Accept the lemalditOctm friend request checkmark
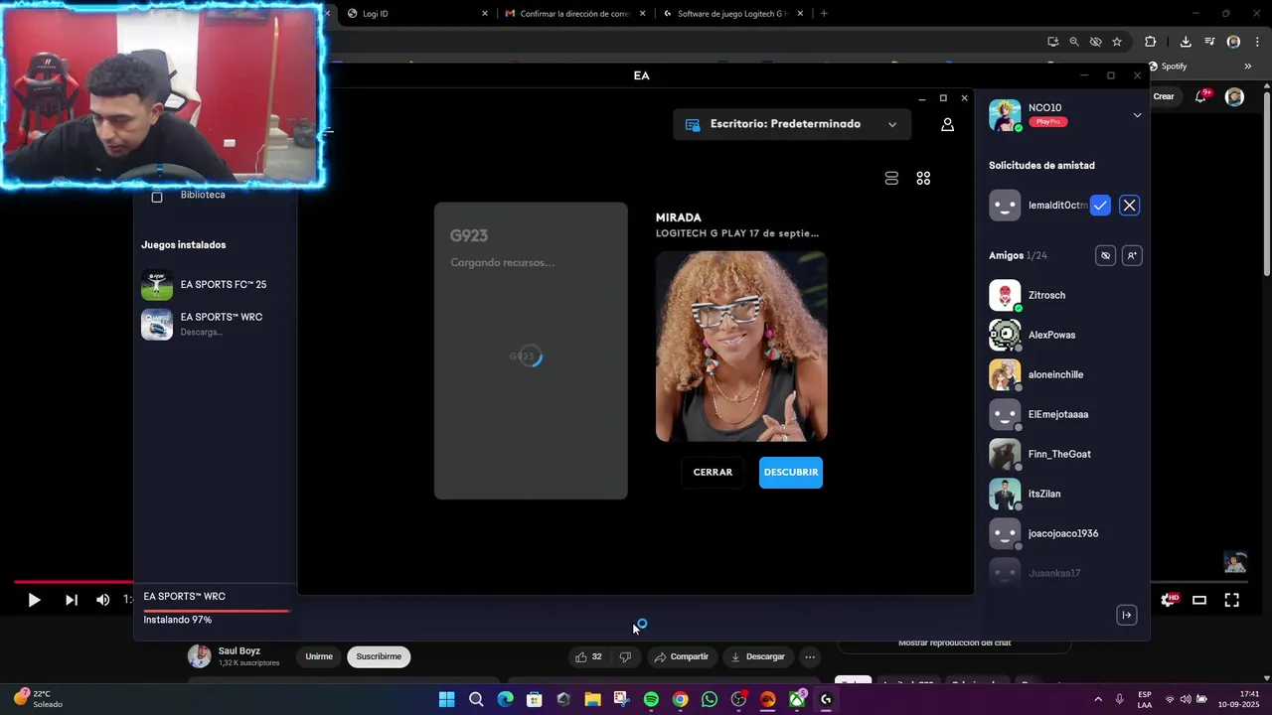 pos(1100,206)
